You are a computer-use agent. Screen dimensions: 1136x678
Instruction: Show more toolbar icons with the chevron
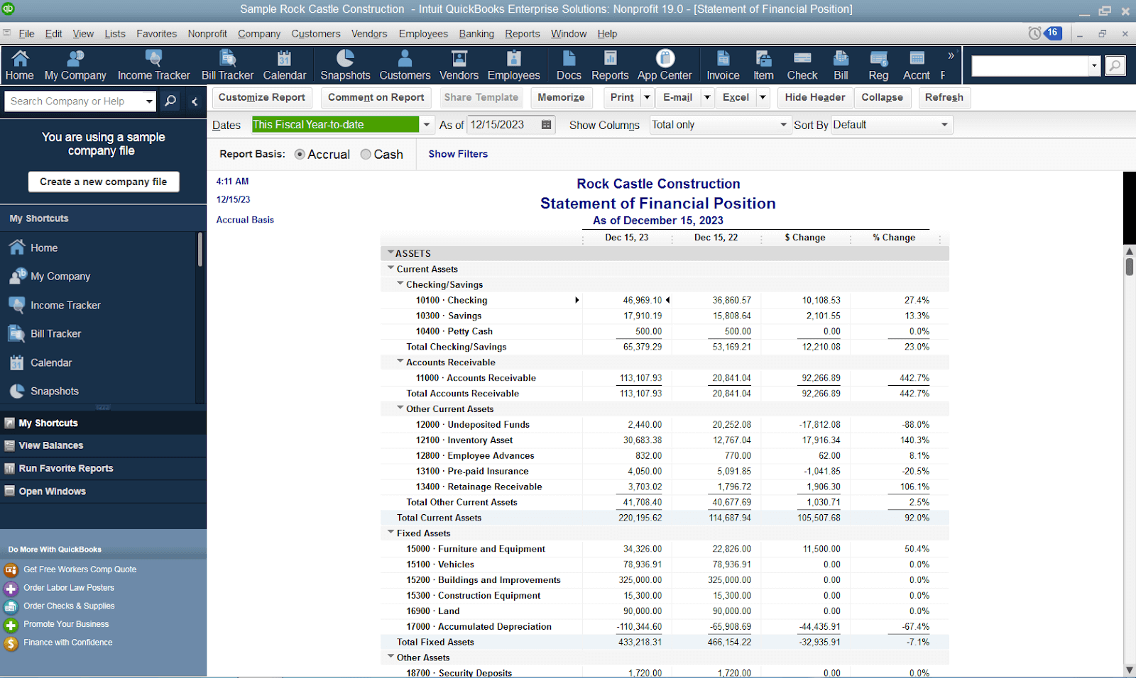(x=951, y=55)
